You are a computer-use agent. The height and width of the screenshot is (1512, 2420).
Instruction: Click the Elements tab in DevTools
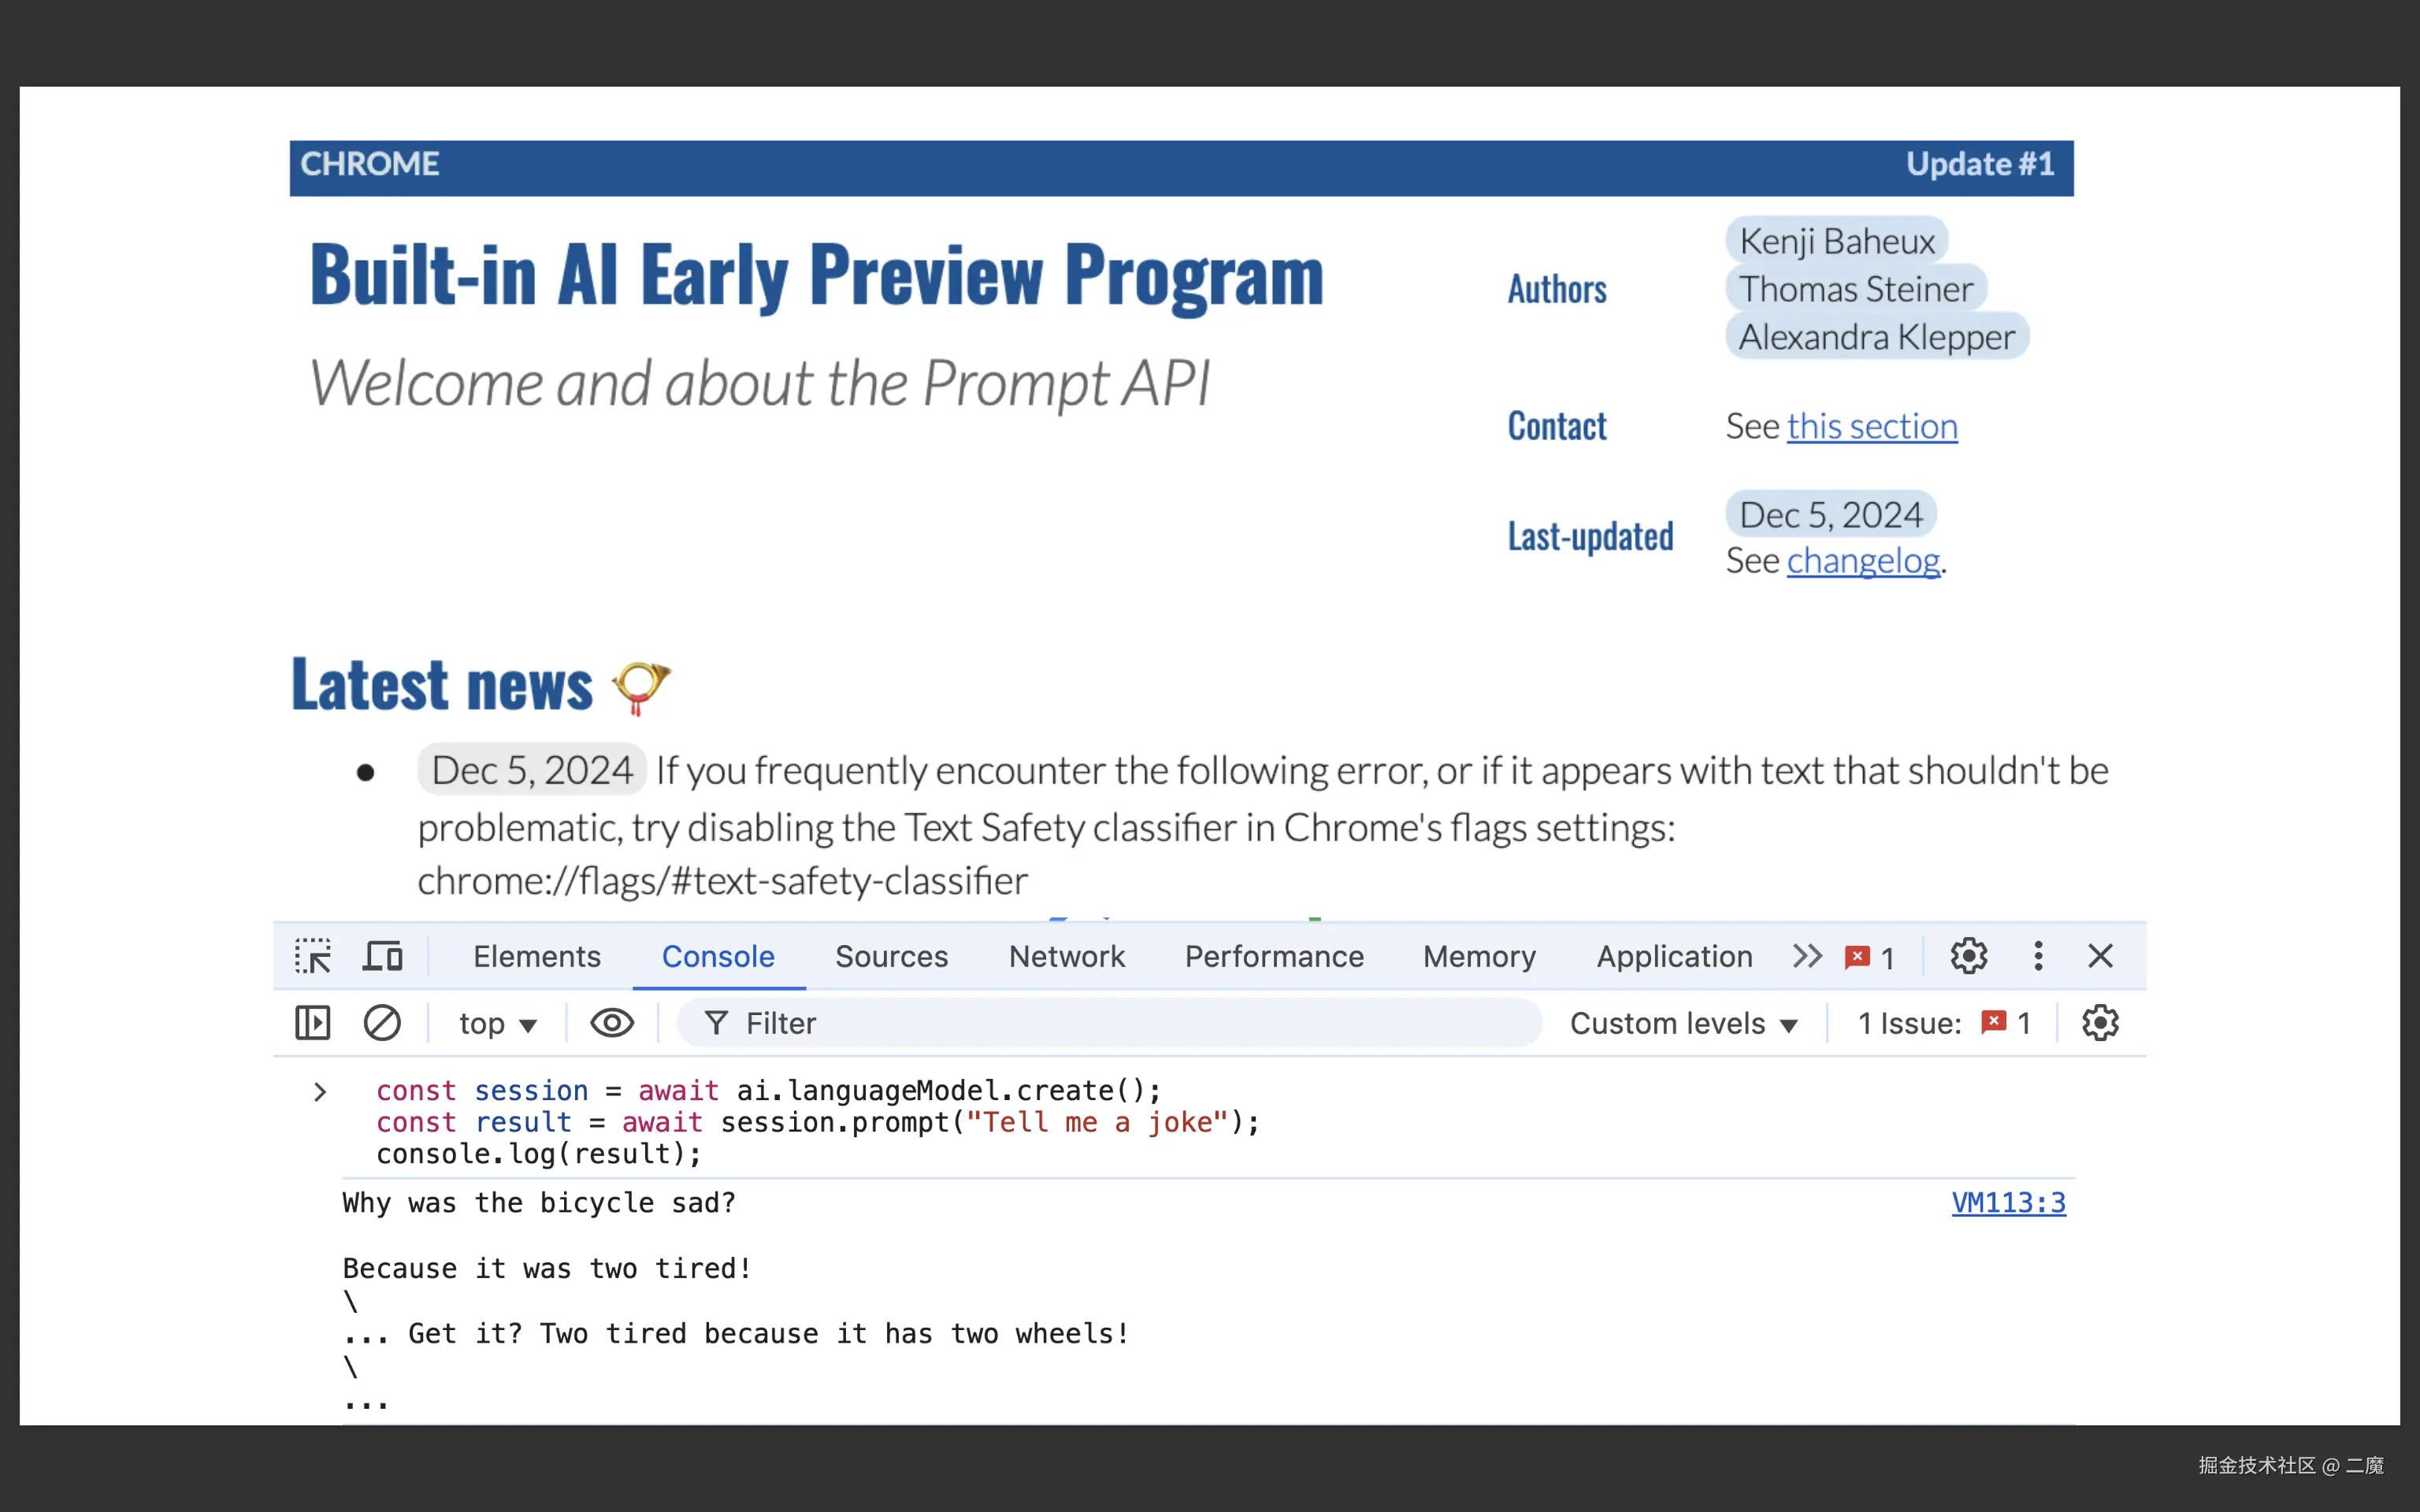point(535,956)
